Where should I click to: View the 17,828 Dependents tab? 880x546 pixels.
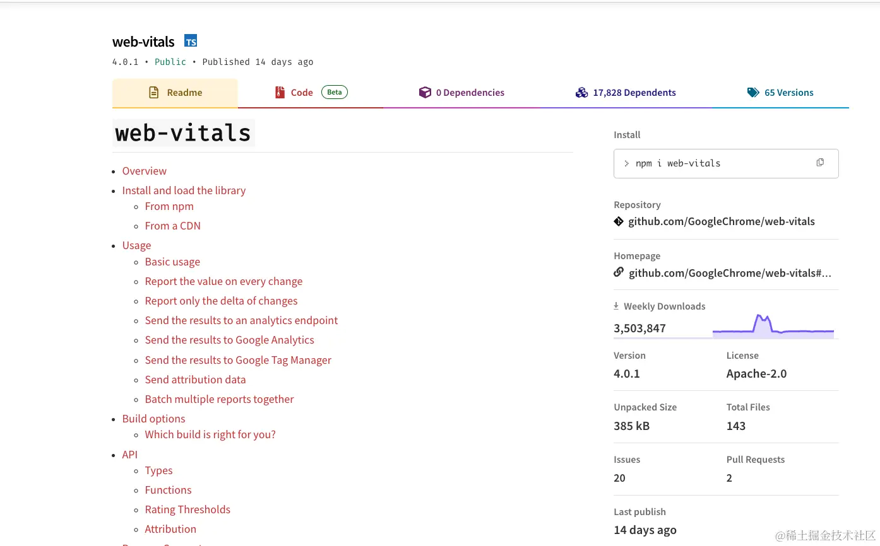click(626, 93)
